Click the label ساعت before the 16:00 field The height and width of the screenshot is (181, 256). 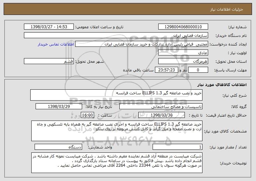pos(105,116)
